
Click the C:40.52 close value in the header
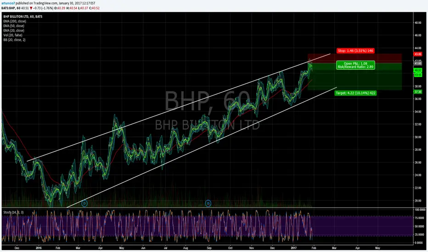94,8
